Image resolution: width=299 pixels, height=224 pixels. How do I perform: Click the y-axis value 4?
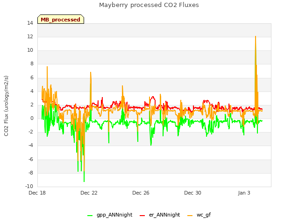coord(32,91)
